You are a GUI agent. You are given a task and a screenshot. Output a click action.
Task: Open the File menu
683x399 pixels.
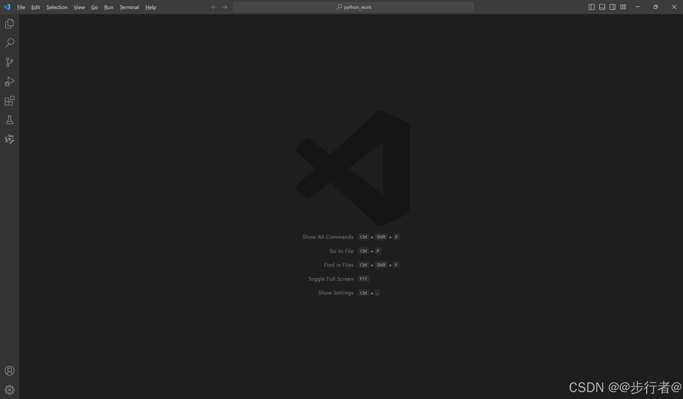21,7
